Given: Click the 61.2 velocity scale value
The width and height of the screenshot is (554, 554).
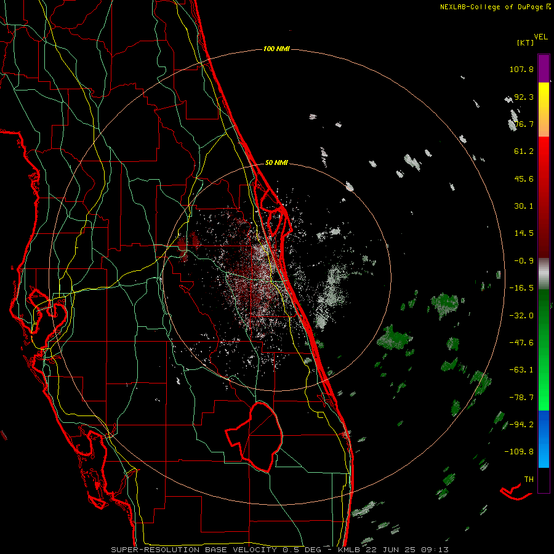Looking at the screenshot, I should [524, 151].
